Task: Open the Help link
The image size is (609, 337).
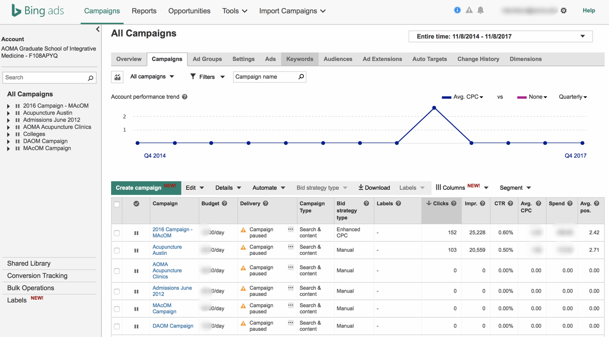Action: (x=589, y=10)
